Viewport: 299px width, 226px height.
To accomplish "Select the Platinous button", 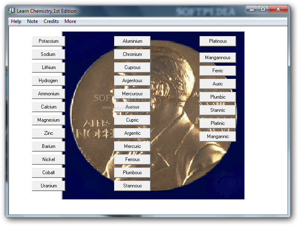I will pyautogui.click(x=218, y=41).
